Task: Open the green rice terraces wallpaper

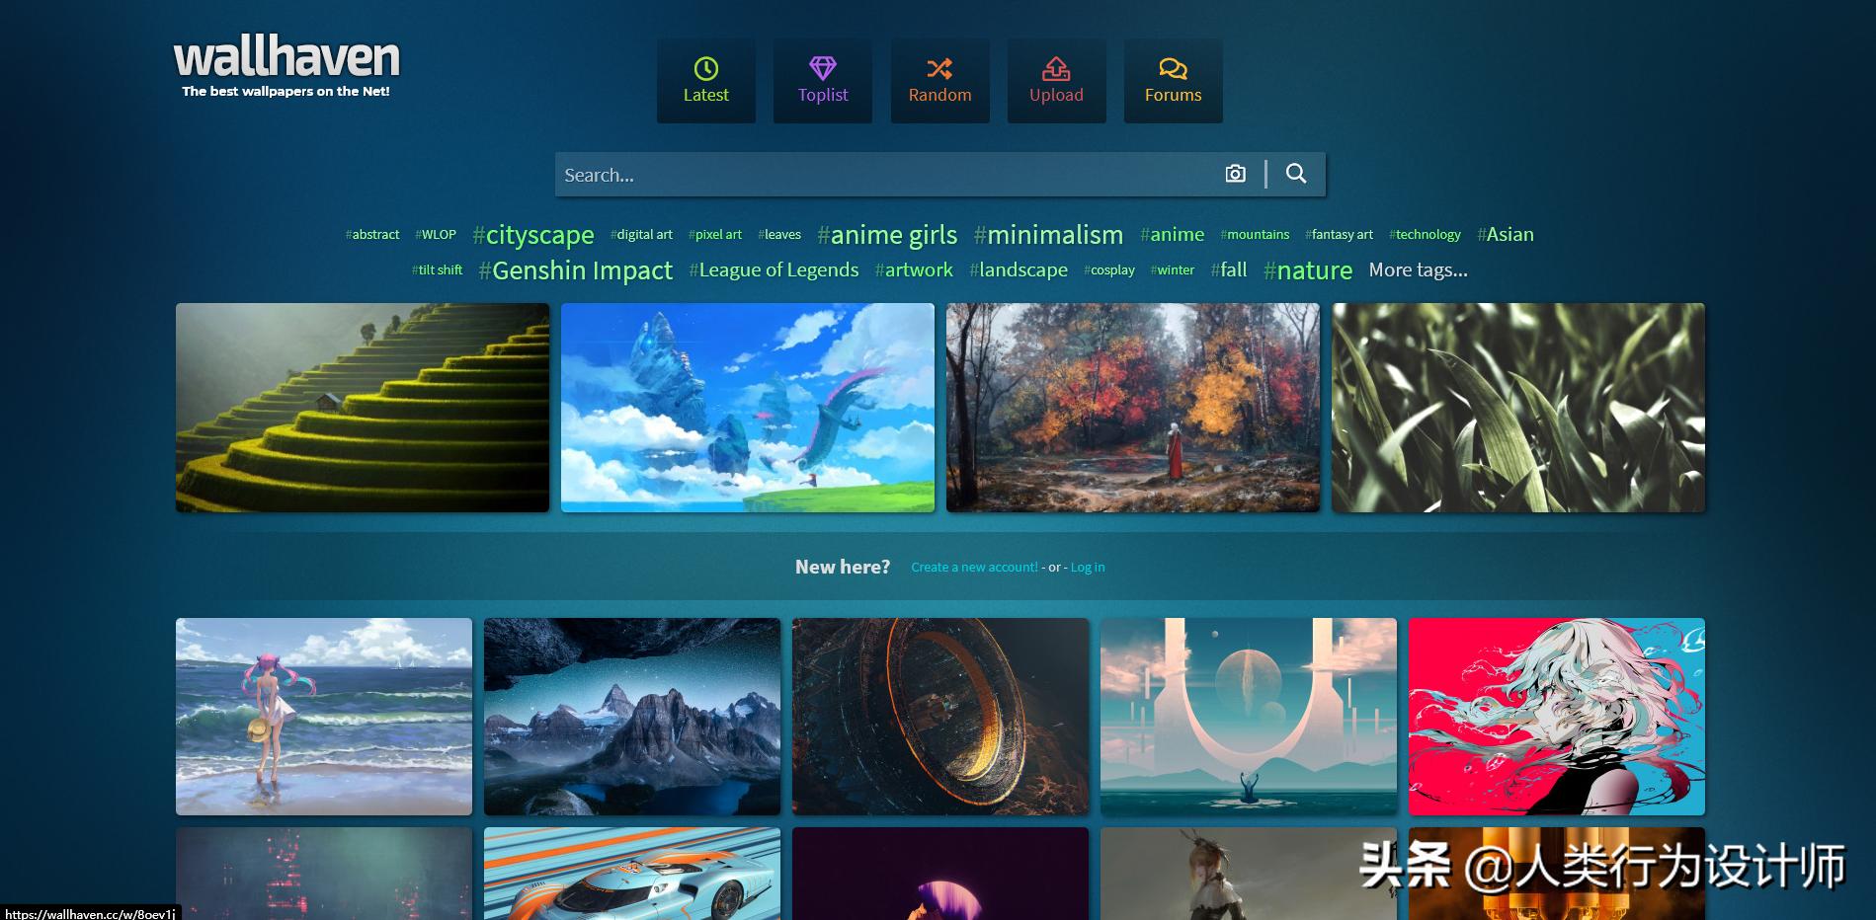Action: tap(362, 408)
